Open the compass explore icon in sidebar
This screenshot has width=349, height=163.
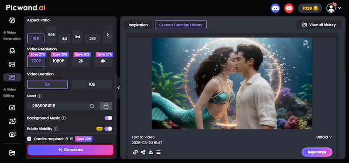pos(12,20)
